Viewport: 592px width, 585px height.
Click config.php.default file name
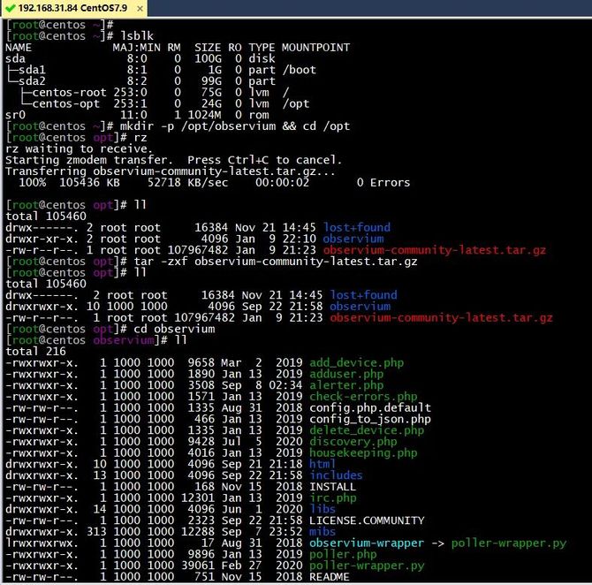tap(370, 408)
